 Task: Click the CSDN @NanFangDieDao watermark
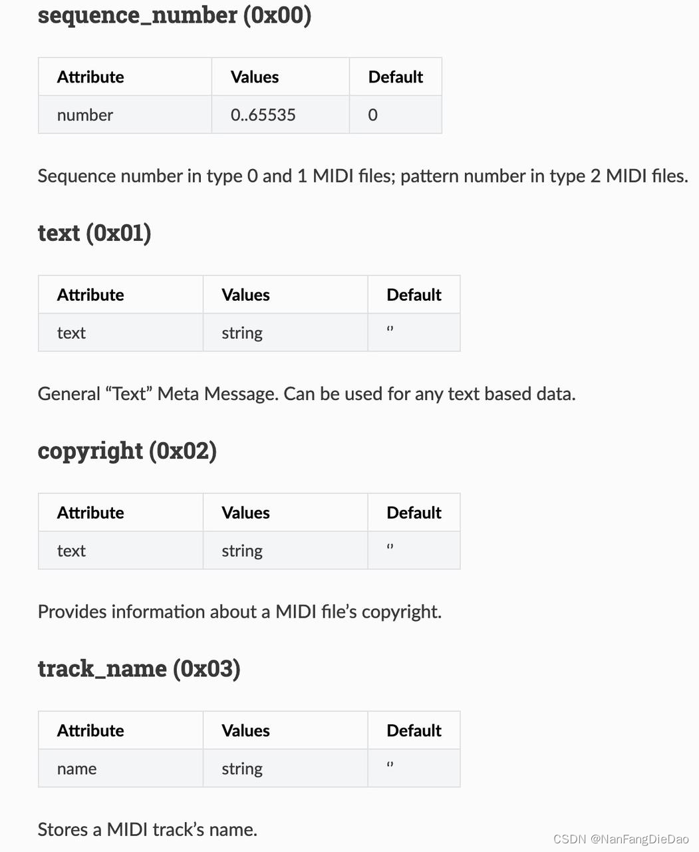point(621,839)
